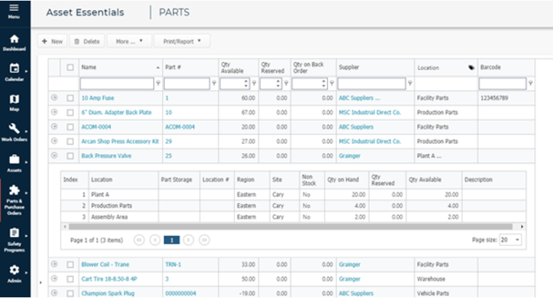Click the sub-grid horizontal scrollbar
The image size is (553, 298).
click(291, 226)
